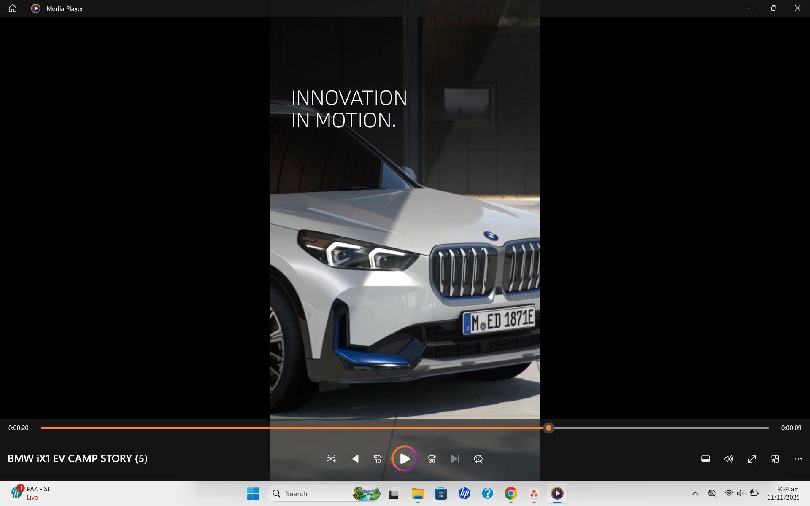This screenshot has width=810, height=506.
Task: Click the paused video frame
Action: coord(405,253)
